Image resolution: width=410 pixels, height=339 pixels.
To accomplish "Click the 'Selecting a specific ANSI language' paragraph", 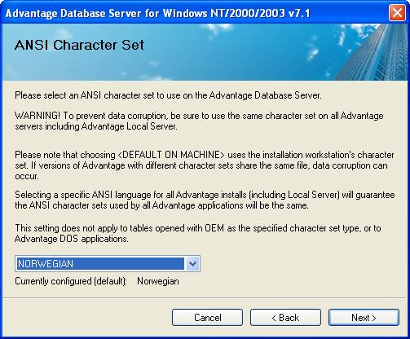I will point(205,200).
